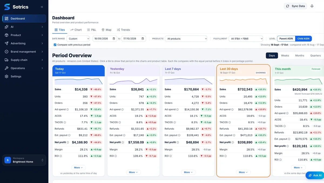This screenshot has width=324, height=183.
Task: Click the AI sparkle icon in sidebar
Action: pyautogui.click(x=6, y=27)
